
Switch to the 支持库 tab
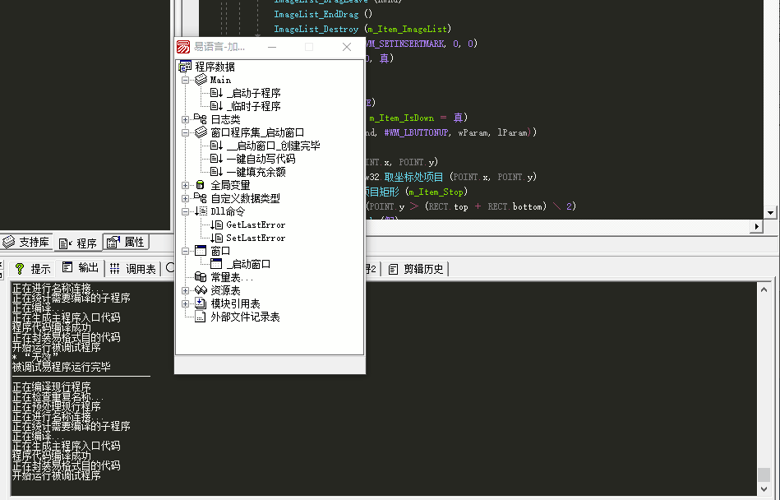[27, 242]
